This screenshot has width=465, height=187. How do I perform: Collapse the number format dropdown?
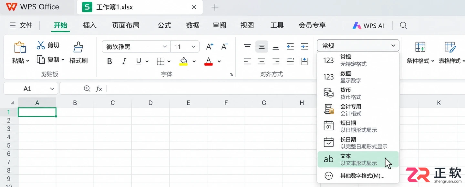click(393, 46)
